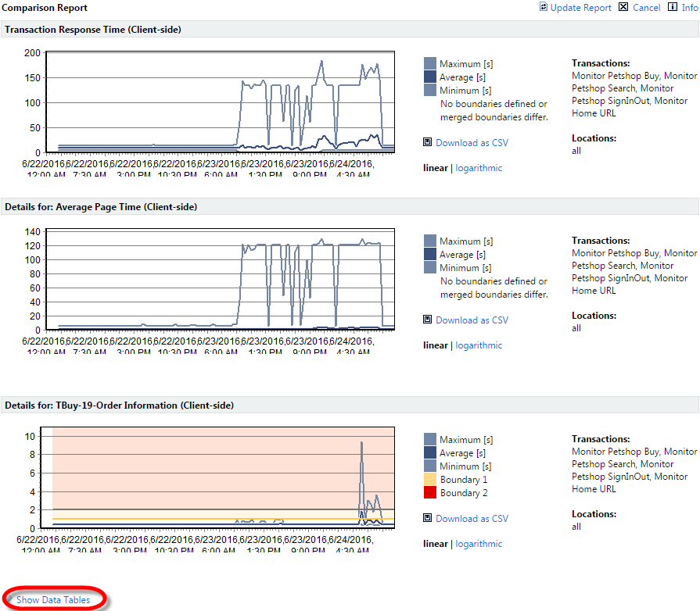Click CSV download icon for Average Page Time
This screenshot has height=611, width=700.
(428, 320)
